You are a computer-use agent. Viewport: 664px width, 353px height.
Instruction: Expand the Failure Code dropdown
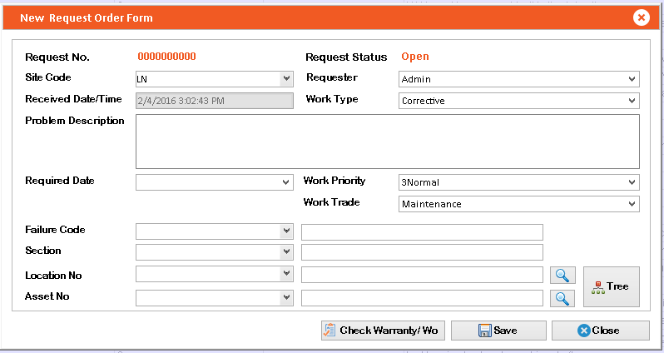287,231
